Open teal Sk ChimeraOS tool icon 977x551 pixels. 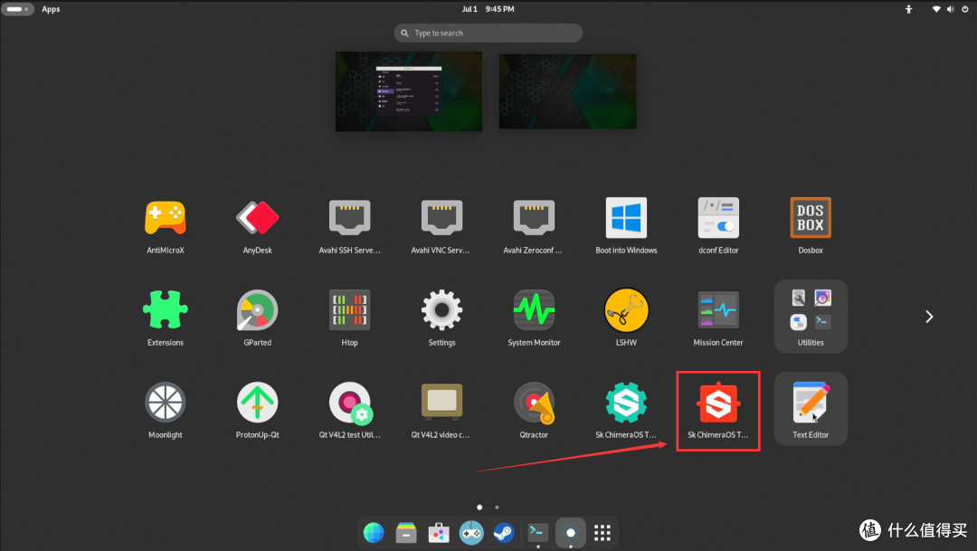pyautogui.click(x=626, y=403)
